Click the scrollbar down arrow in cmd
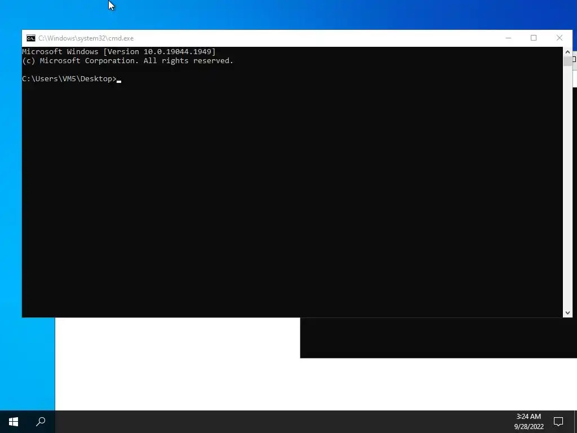577x433 pixels. [x=567, y=312]
